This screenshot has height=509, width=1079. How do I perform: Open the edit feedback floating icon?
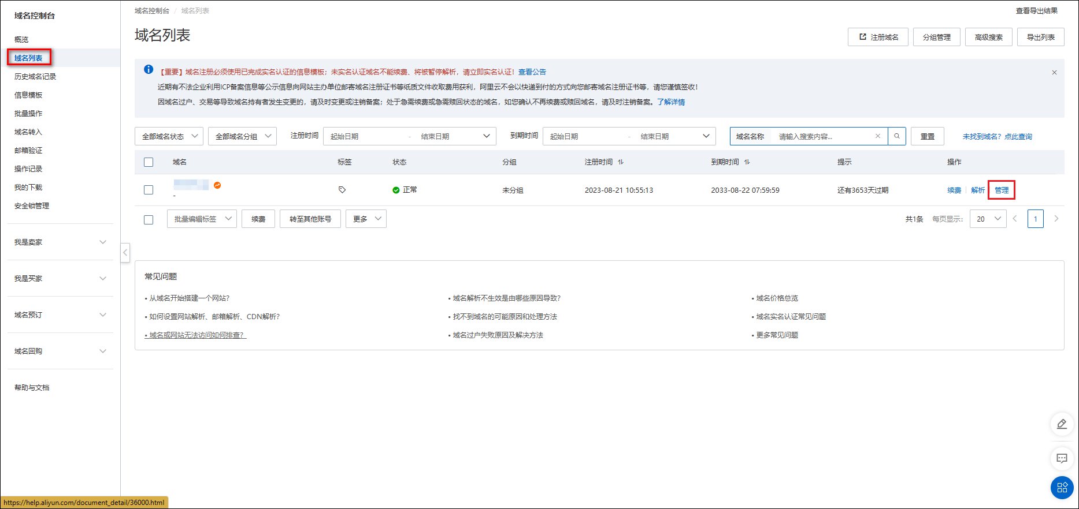tap(1062, 425)
